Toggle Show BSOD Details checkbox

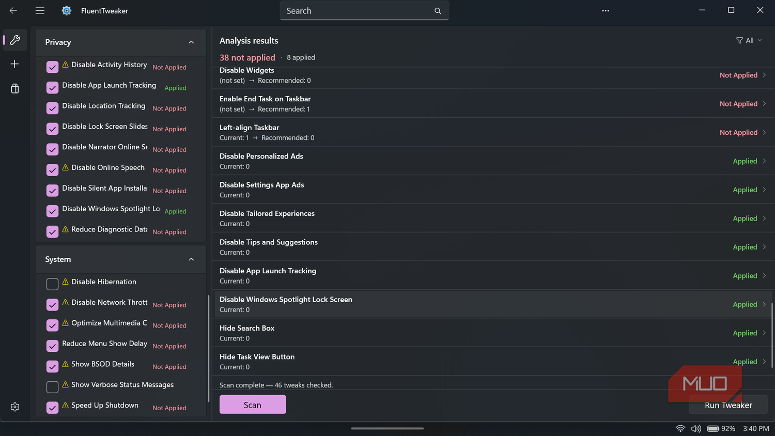click(52, 366)
